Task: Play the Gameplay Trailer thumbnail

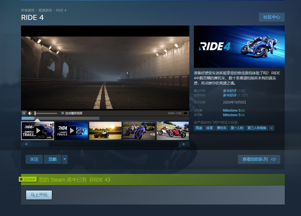Action: (x=38, y=130)
